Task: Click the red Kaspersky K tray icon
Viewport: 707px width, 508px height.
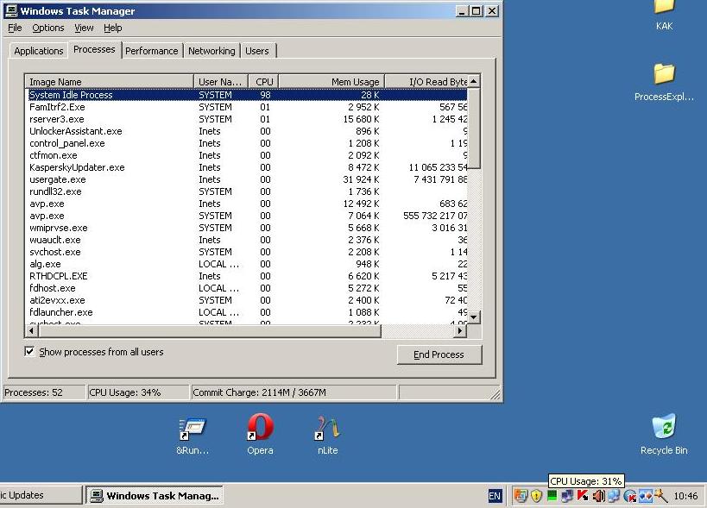Action: click(x=583, y=495)
